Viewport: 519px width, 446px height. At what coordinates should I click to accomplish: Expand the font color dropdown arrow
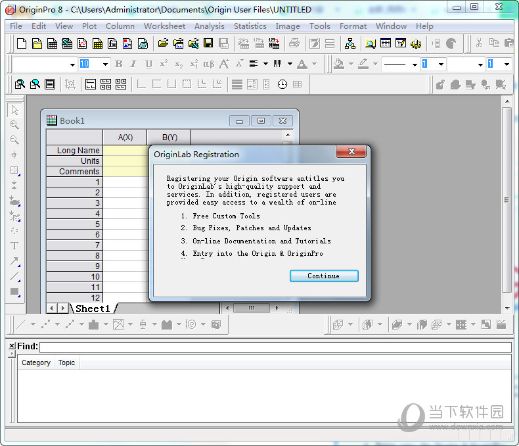click(315, 64)
